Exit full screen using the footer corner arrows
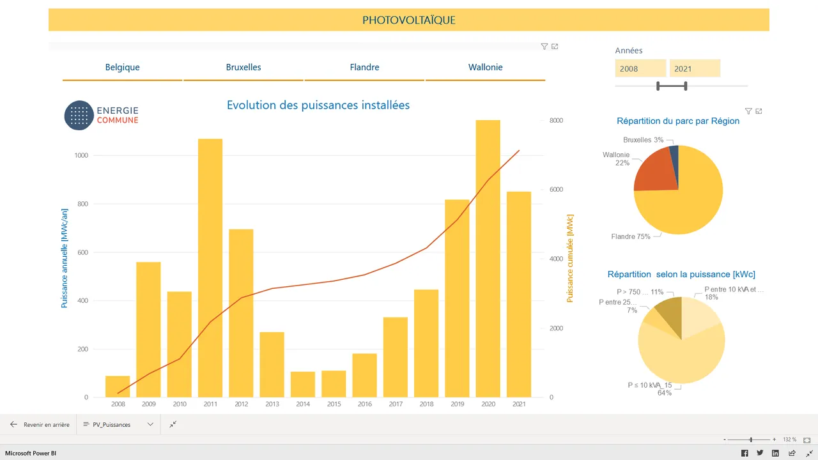The height and width of the screenshot is (460, 818). [x=809, y=453]
